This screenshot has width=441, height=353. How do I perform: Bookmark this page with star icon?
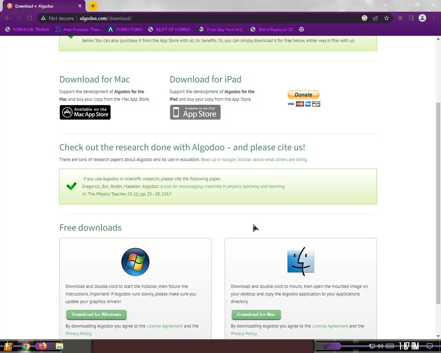click(387, 18)
